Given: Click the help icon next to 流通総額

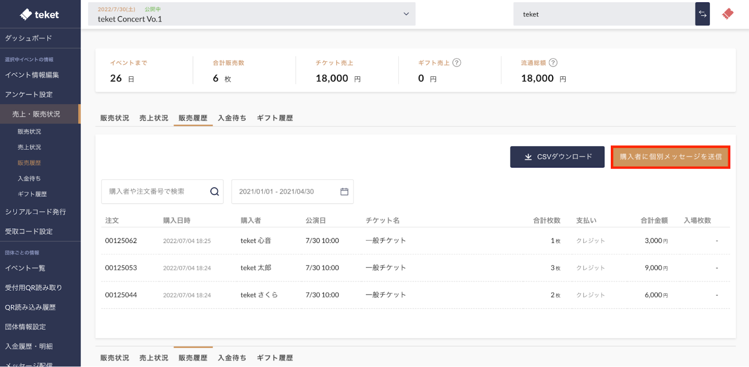Looking at the screenshot, I should (x=553, y=63).
